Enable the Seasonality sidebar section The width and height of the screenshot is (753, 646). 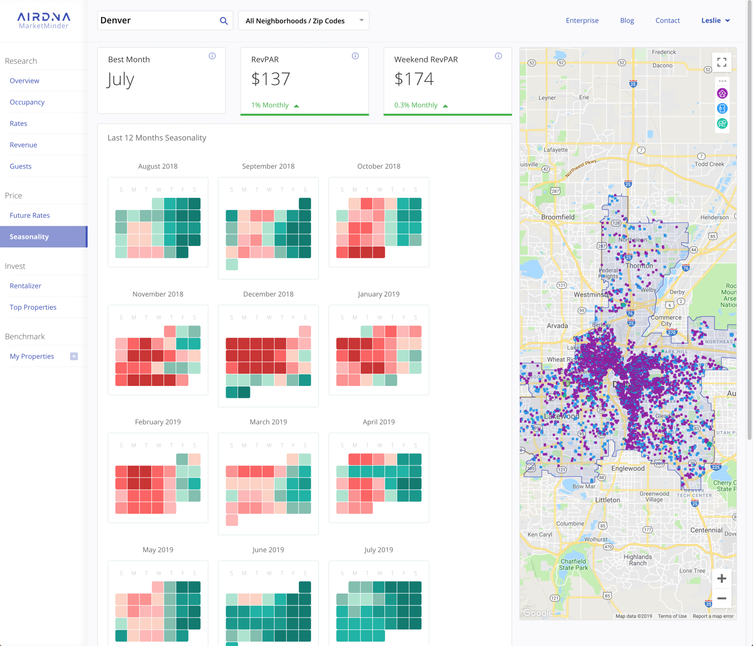(29, 237)
